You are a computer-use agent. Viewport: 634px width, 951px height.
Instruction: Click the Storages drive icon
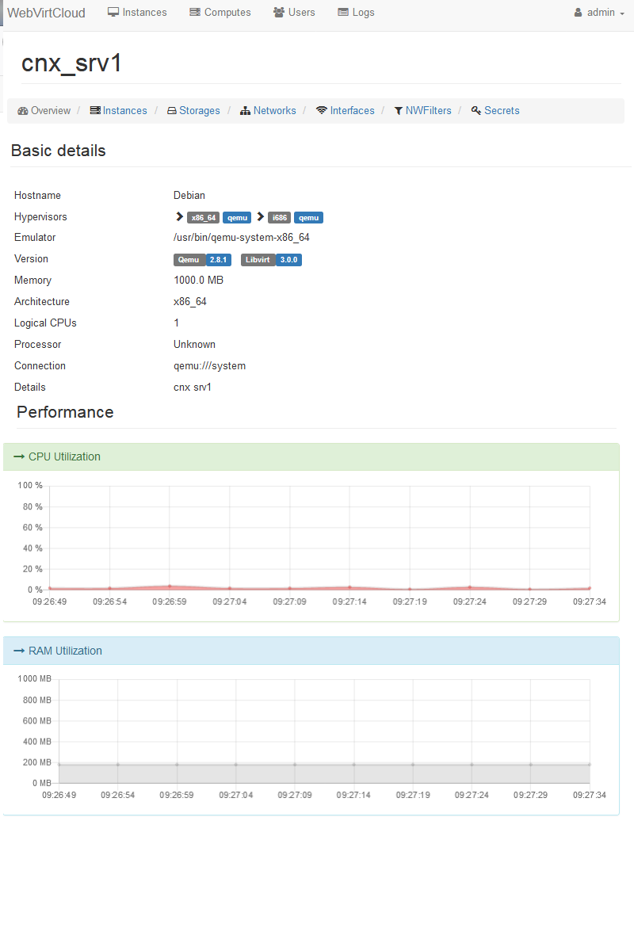172,111
